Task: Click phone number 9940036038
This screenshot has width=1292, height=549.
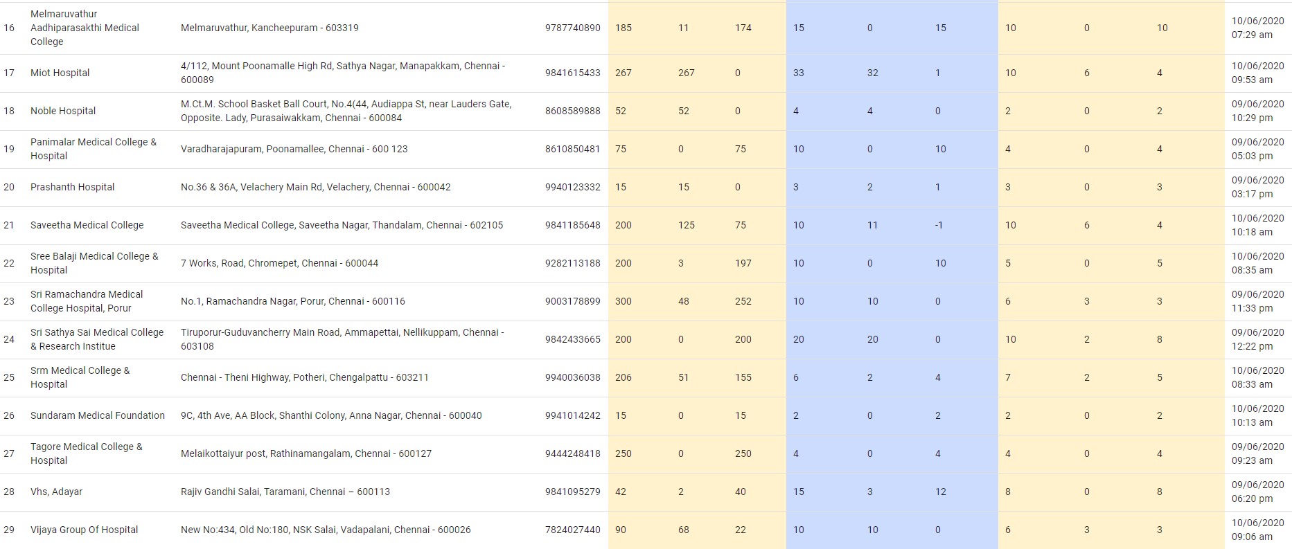Action: click(x=573, y=377)
